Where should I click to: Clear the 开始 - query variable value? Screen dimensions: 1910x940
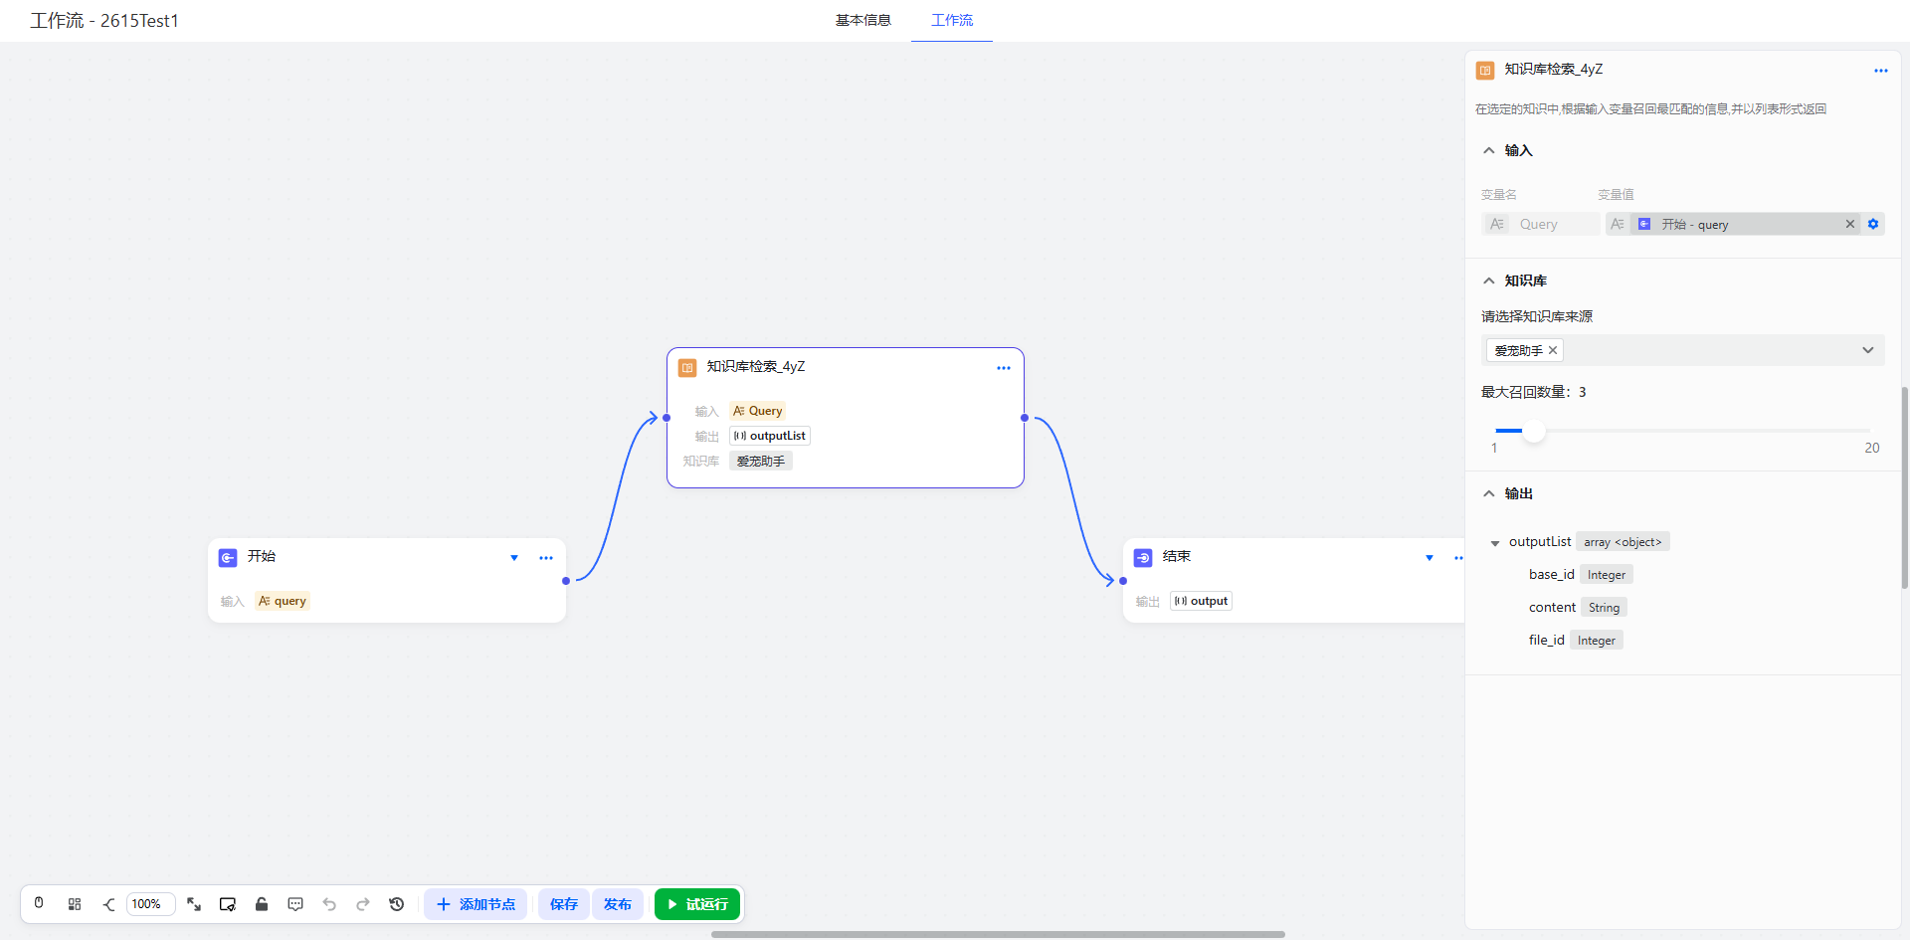pyautogui.click(x=1850, y=224)
